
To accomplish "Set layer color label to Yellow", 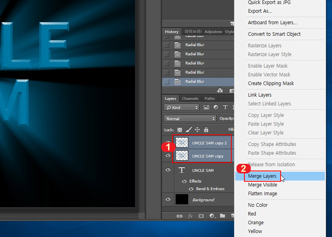I will 280,231.
